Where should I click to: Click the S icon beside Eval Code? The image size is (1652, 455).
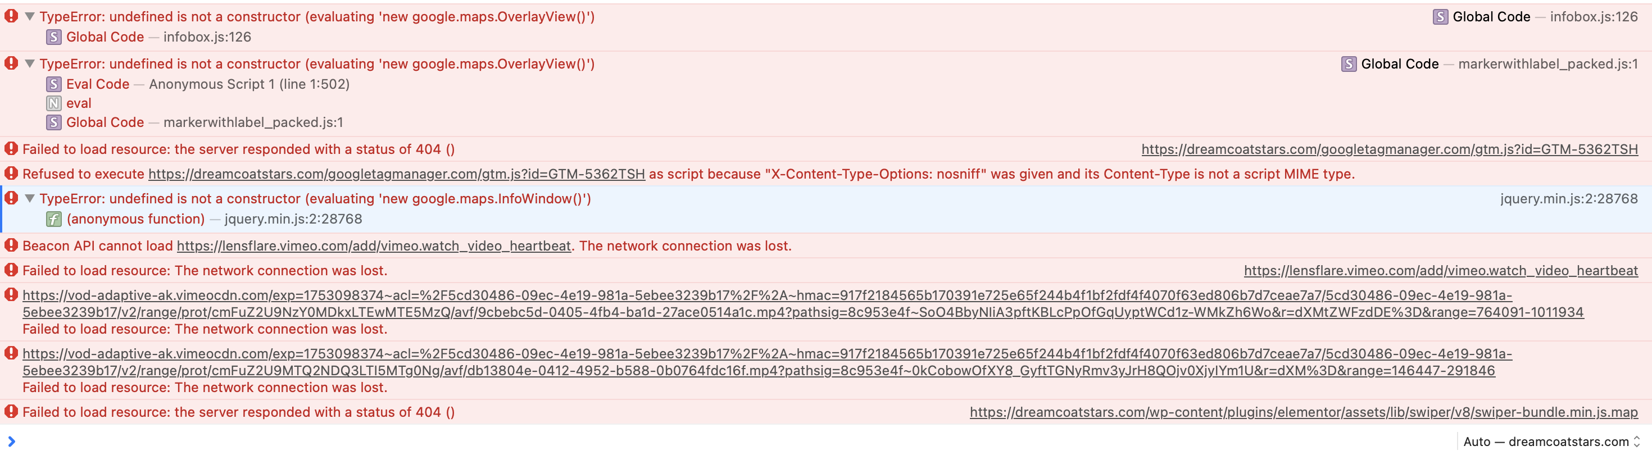point(54,84)
